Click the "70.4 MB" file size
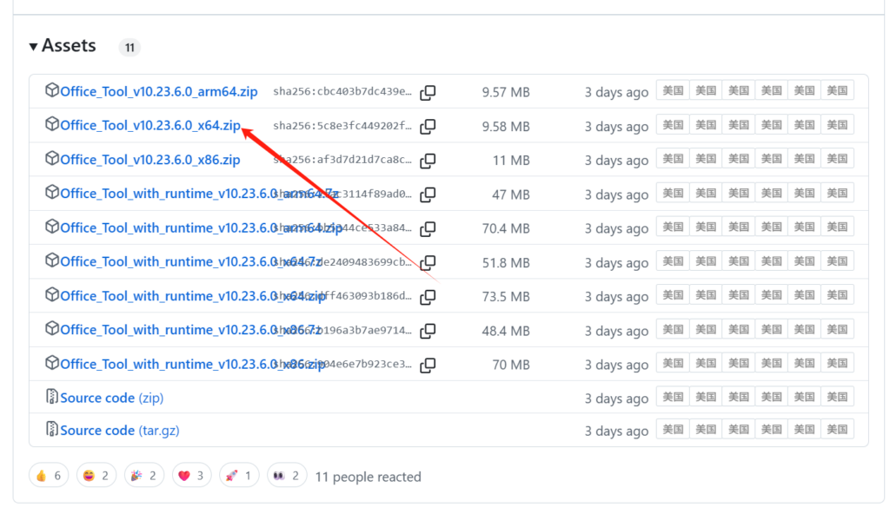The width and height of the screenshot is (890, 514). click(506, 228)
